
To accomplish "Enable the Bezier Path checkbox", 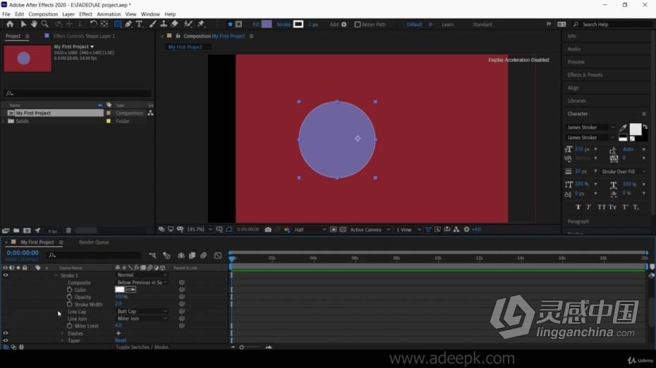I will 358,25.
